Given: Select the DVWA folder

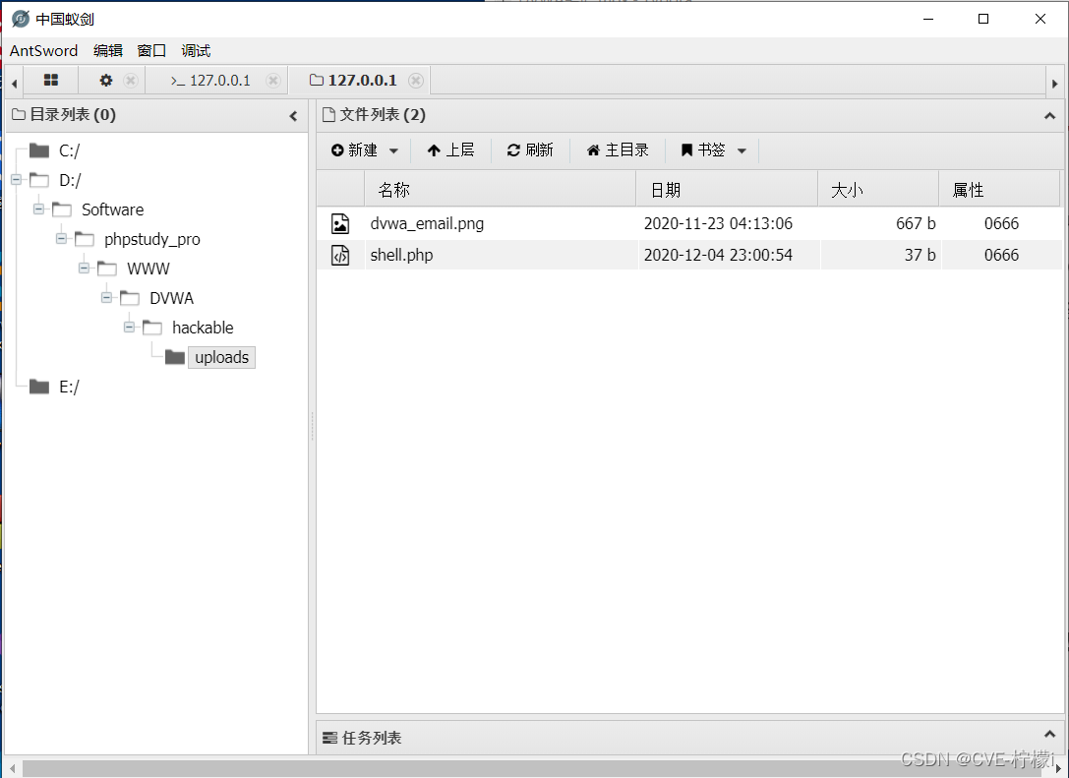Looking at the screenshot, I should (172, 298).
